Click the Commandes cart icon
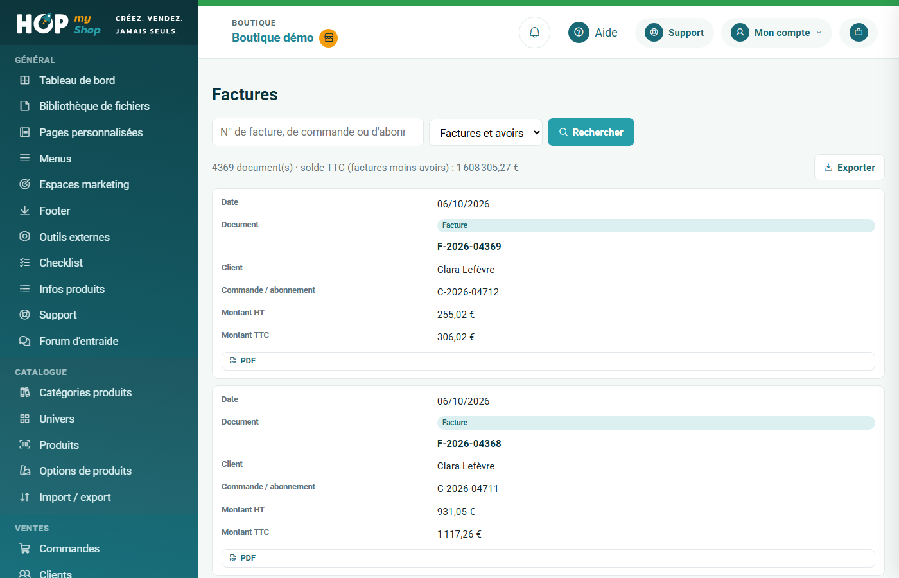 pos(25,548)
